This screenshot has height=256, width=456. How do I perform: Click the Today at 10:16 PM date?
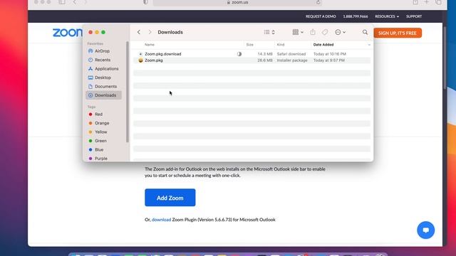click(x=330, y=54)
